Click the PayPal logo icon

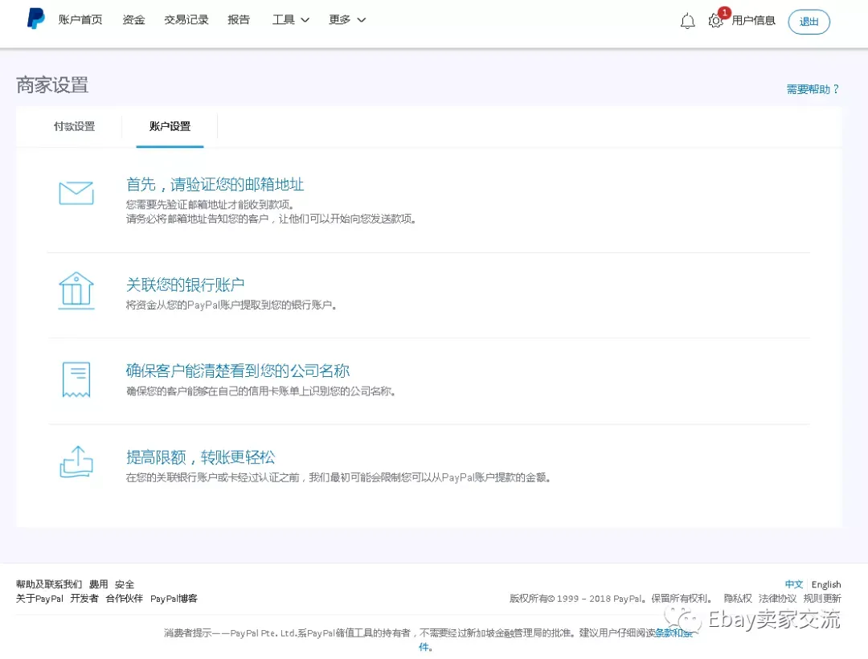point(36,18)
